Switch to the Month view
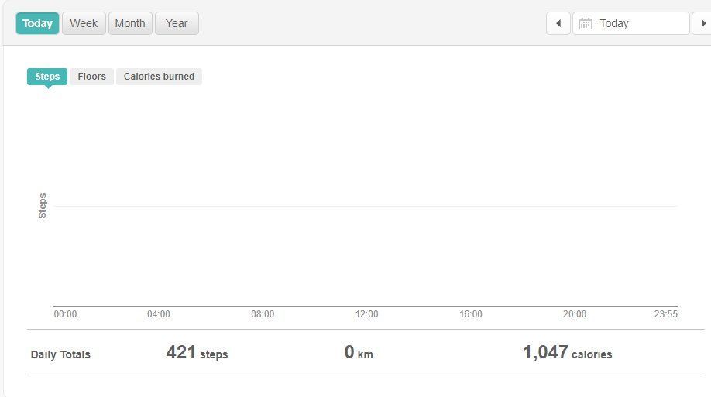Screen dimensions: 711x397 (130, 23)
